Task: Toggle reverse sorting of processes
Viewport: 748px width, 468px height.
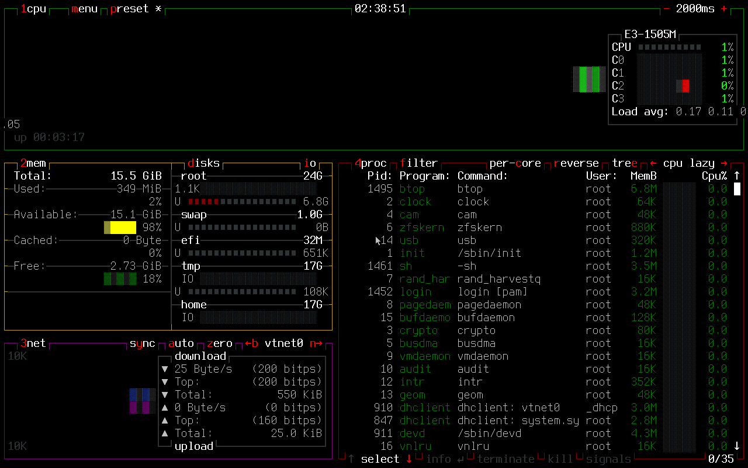Action: pos(576,163)
